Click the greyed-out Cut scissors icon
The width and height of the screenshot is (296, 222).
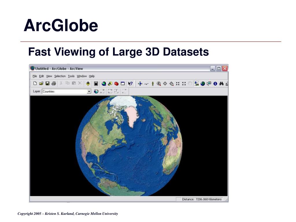pos(61,83)
